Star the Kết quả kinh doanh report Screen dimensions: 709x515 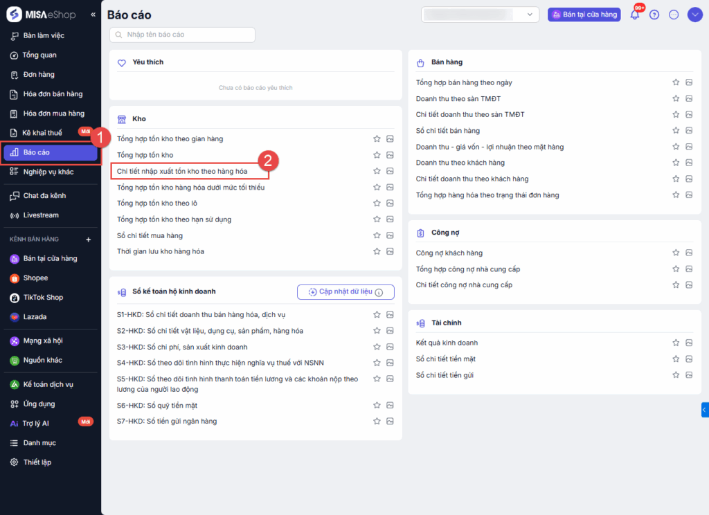[676, 343]
